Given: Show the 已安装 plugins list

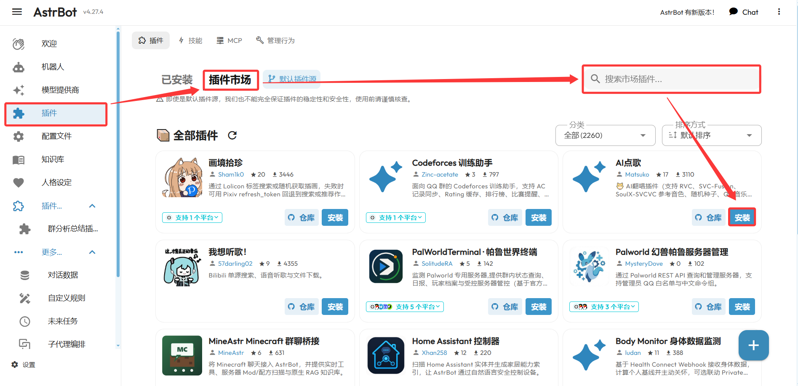Looking at the screenshot, I should [177, 79].
